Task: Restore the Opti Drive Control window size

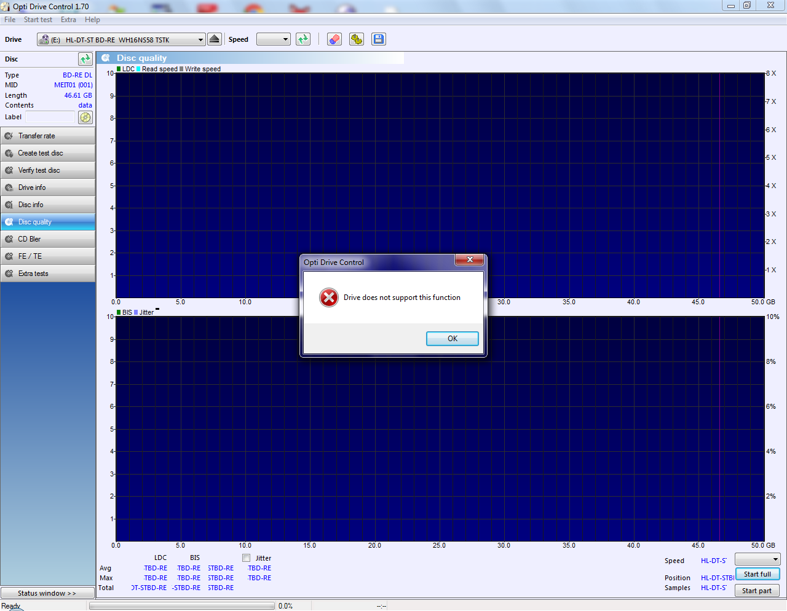Action: (747, 6)
